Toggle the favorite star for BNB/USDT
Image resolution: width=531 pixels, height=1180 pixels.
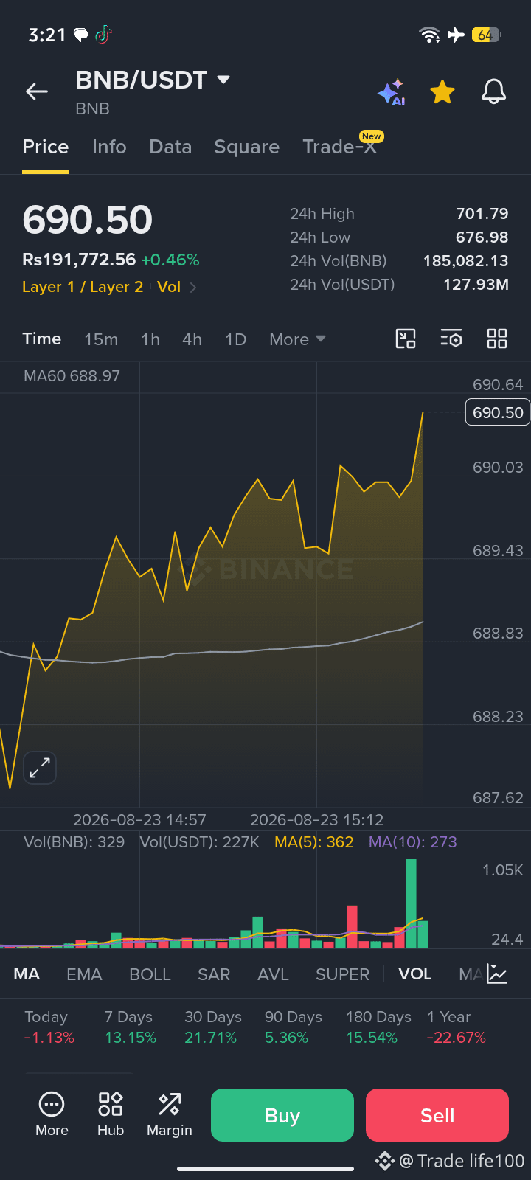(442, 92)
